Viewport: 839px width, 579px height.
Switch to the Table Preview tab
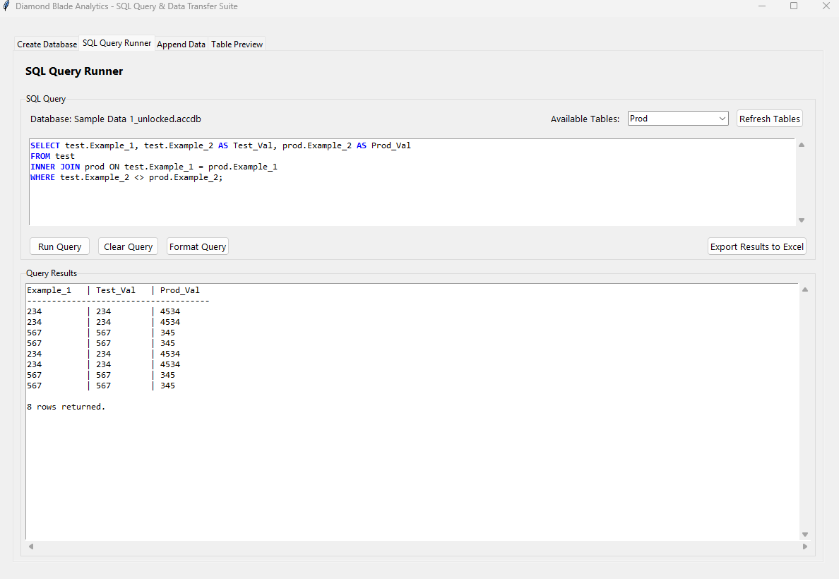pyautogui.click(x=237, y=44)
